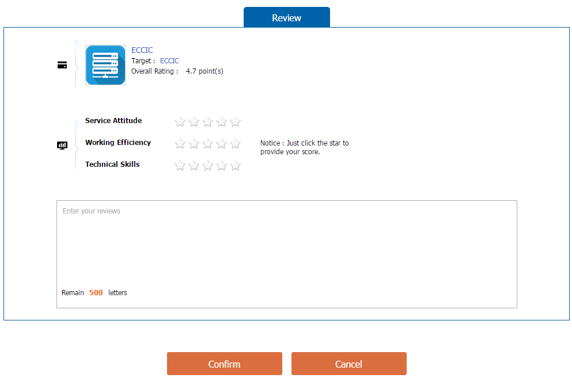Rate Technical Skills three stars
The width and height of the screenshot is (572, 382).
(207, 166)
